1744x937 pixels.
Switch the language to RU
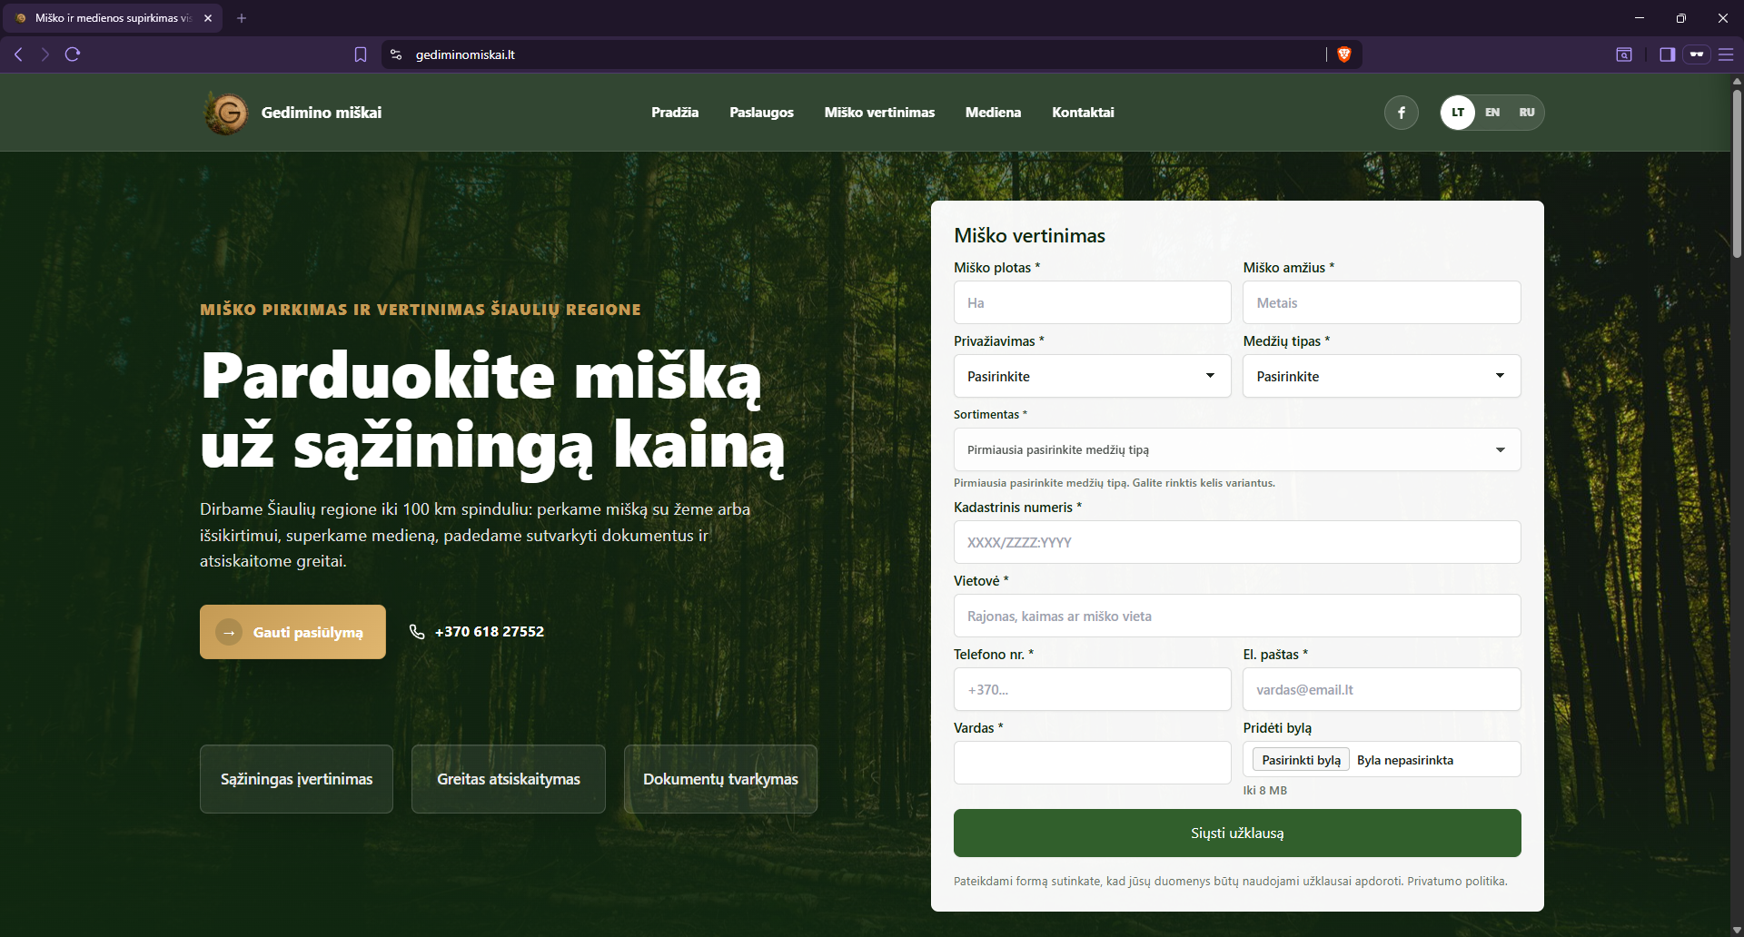click(1527, 113)
